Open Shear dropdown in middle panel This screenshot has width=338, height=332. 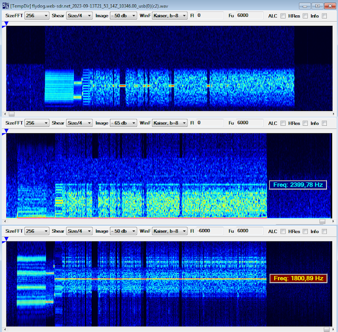tap(79, 123)
